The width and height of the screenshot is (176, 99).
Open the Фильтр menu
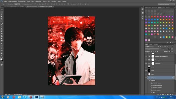coord(45,1)
